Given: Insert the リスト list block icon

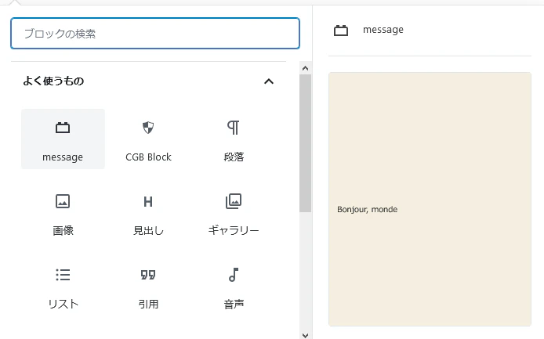Looking at the screenshot, I should 63,275.
